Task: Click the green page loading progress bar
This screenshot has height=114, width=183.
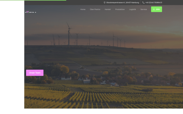Action: [x=33, y=0]
